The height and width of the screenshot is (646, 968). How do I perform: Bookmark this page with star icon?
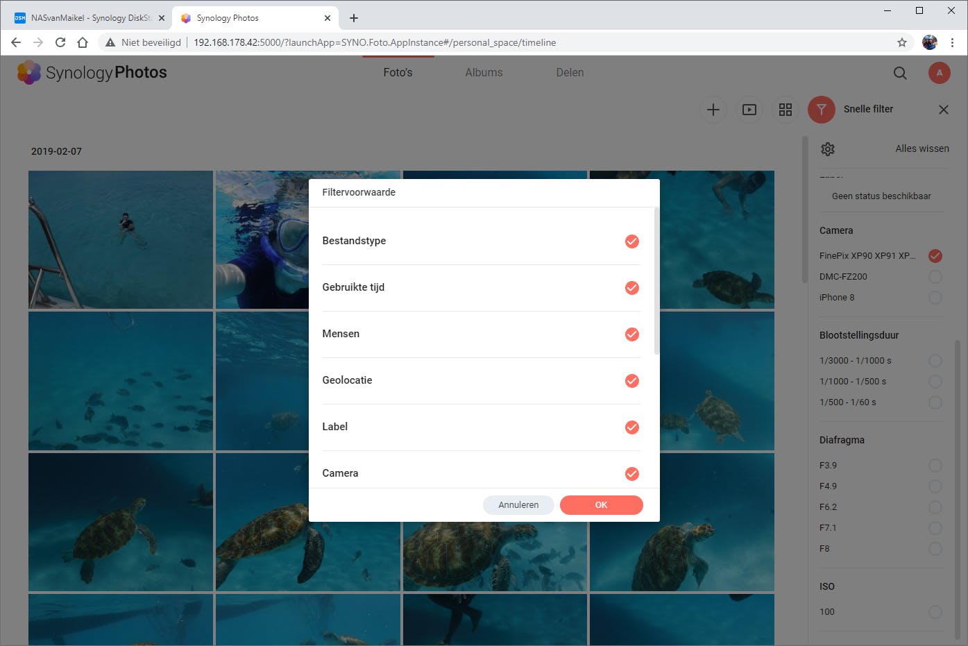(902, 42)
